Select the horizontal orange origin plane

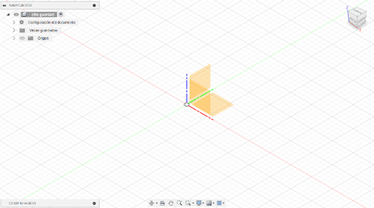tap(212, 104)
